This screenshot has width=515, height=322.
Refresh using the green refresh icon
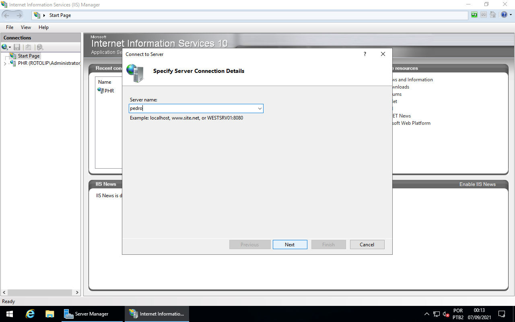click(474, 14)
